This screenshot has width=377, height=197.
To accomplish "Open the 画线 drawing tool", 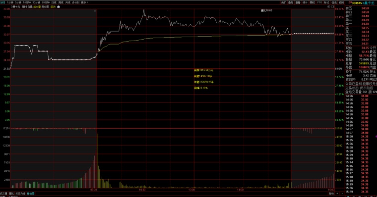I will tap(313, 2).
